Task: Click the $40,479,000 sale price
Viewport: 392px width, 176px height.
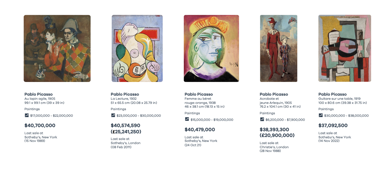Action: click(x=200, y=130)
